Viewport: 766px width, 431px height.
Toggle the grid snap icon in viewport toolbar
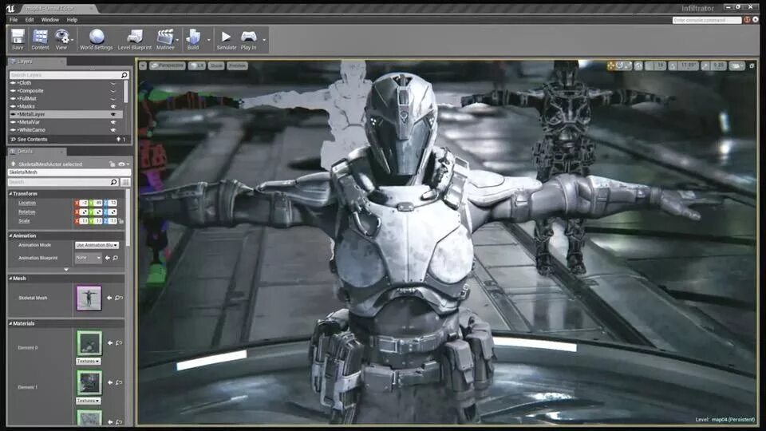tap(650, 65)
